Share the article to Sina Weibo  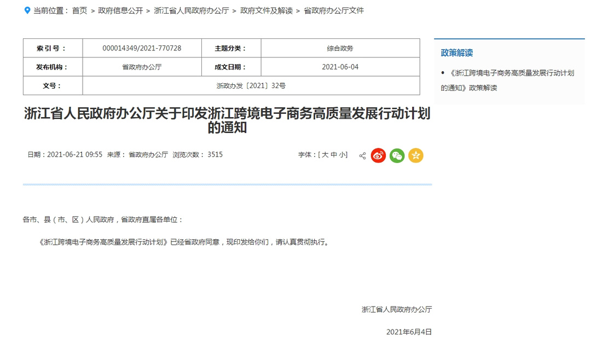[377, 155]
